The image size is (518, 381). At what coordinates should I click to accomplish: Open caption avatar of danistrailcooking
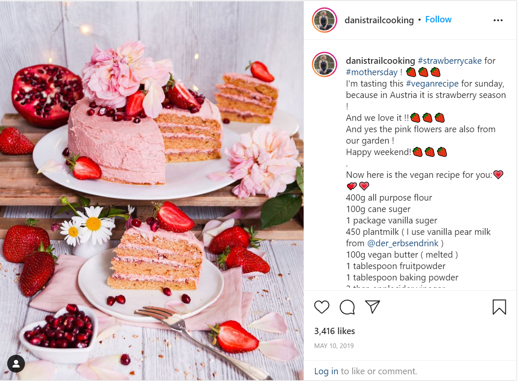(324, 64)
